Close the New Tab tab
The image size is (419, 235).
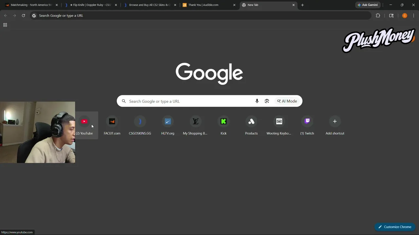(294, 5)
